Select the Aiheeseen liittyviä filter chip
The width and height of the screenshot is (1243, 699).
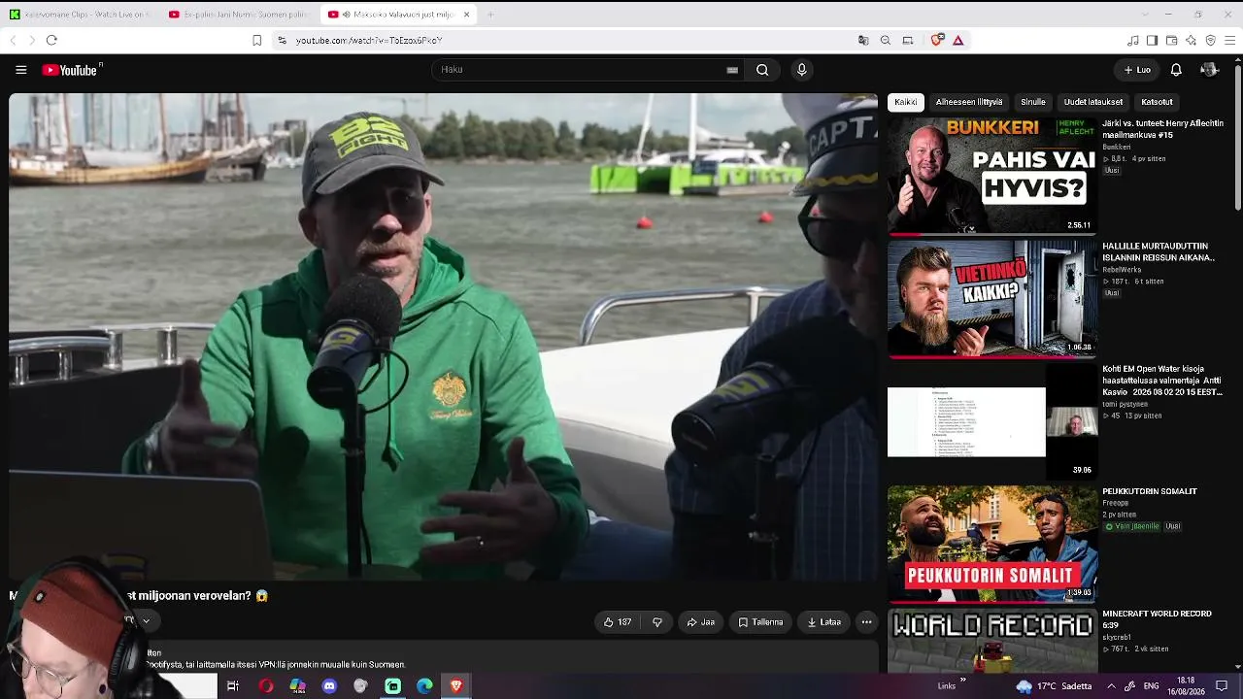969,102
